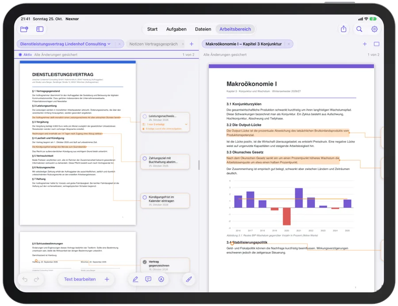Undo the last change
398x306 pixels.
(25, 279)
